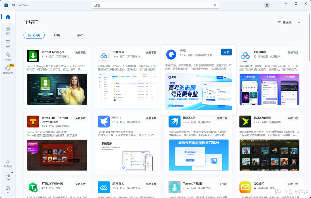Open the Torrent下载器+ app icon

click(175, 187)
